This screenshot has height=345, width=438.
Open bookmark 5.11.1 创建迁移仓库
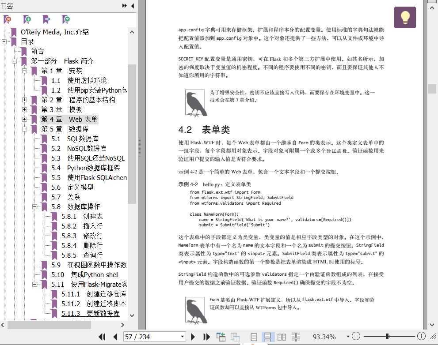click(94, 294)
